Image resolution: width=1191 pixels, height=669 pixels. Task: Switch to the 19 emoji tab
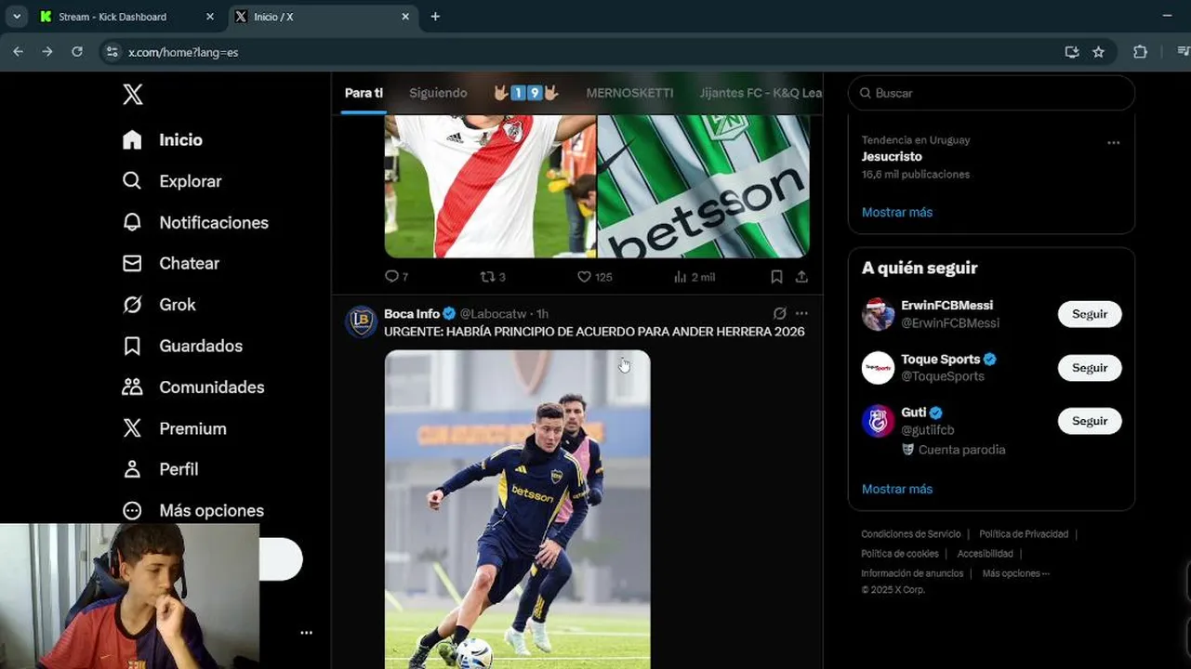tap(525, 93)
